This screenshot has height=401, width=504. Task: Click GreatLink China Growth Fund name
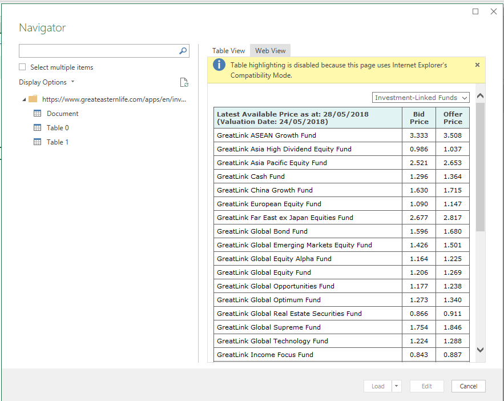pyautogui.click(x=264, y=190)
